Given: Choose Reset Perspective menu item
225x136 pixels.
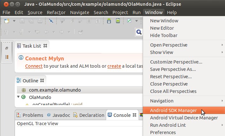Looking at the screenshot, I should click(184, 77).
